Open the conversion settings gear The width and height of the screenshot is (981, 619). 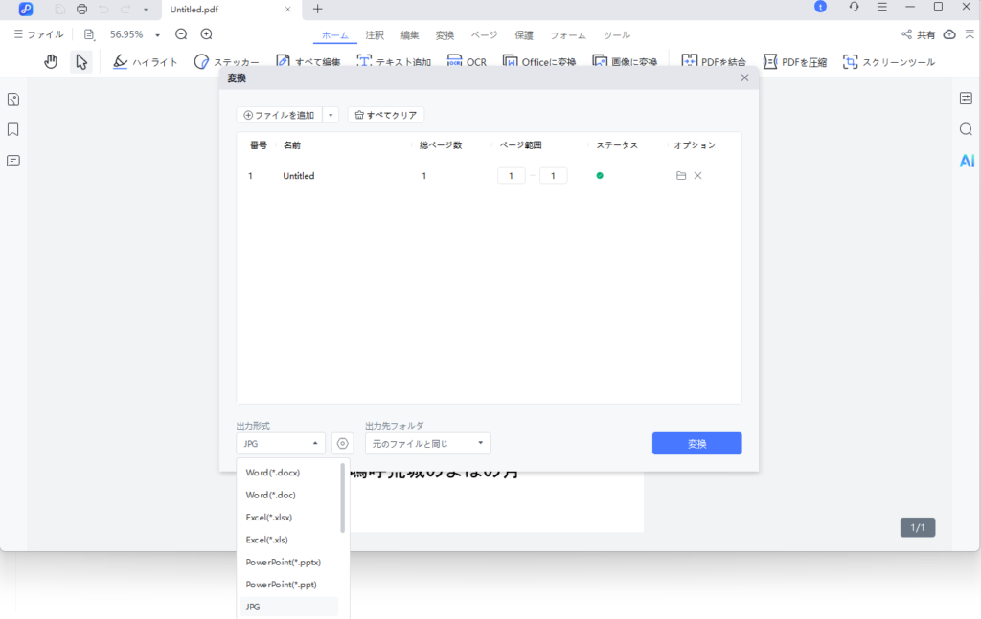[342, 443]
